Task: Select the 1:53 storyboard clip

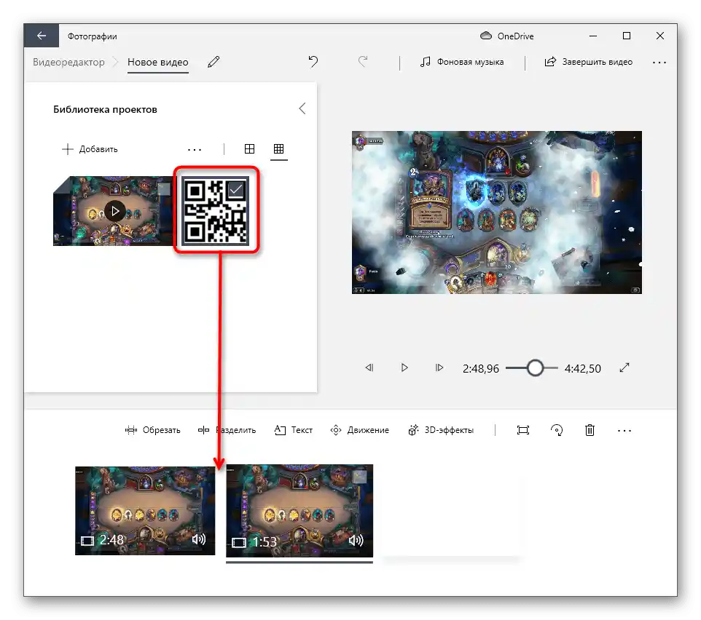Action: [x=299, y=511]
